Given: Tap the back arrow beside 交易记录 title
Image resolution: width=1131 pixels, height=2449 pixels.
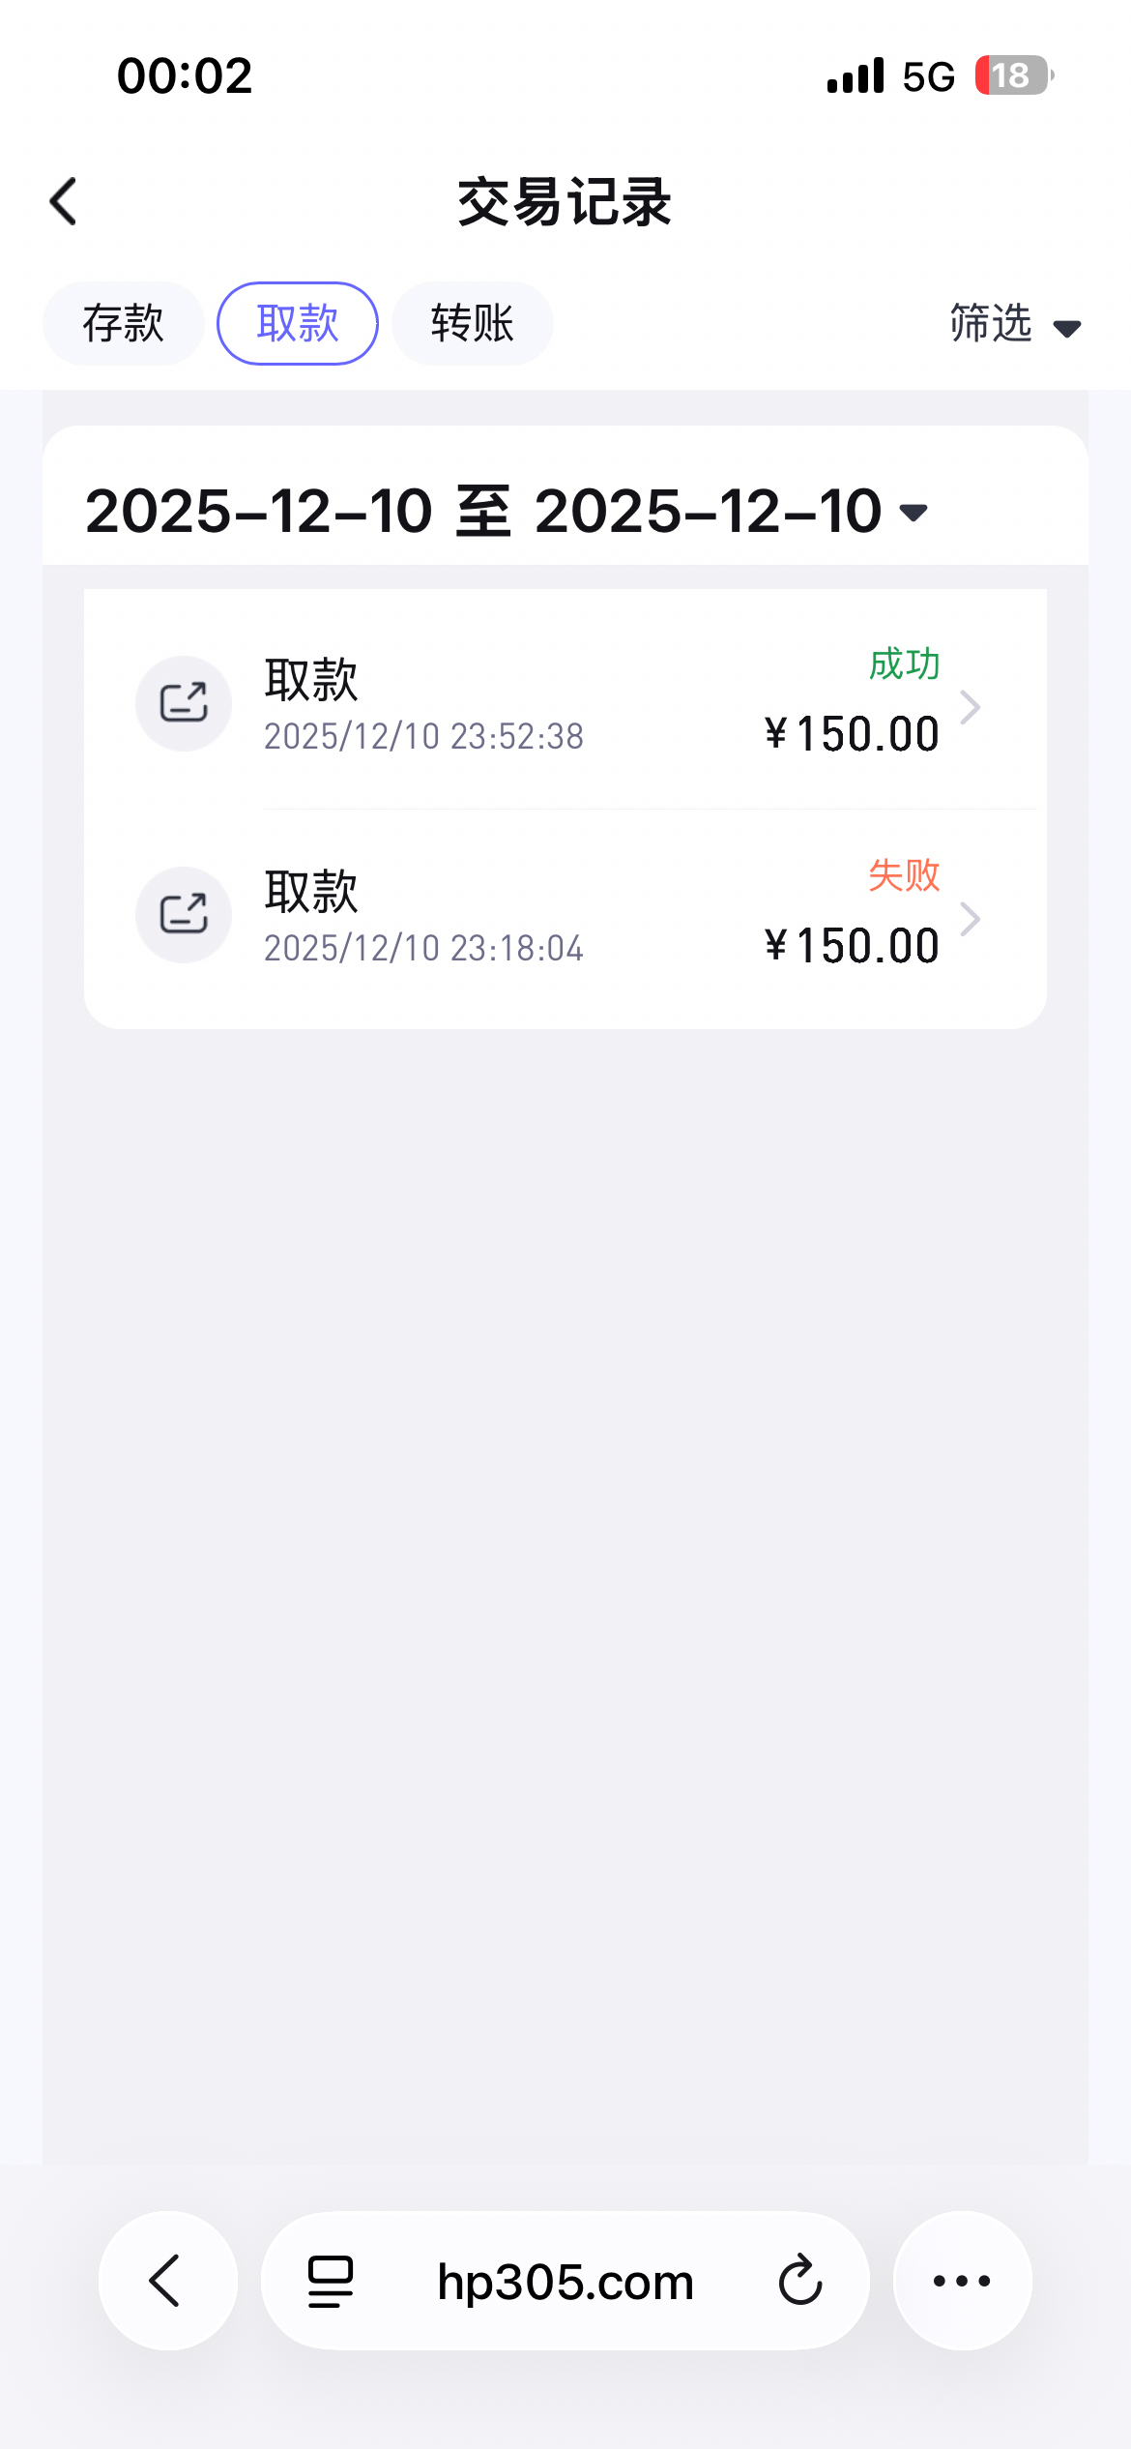Looking at the screenshot, I should (64, 202).
